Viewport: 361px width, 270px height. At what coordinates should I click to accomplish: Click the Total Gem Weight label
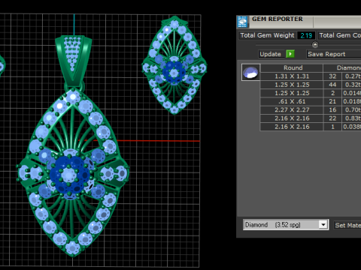tap(267, 35)
